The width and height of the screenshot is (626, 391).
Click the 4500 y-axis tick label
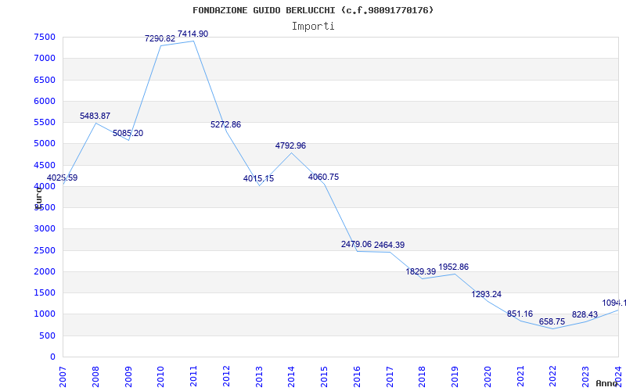(45, 165)
